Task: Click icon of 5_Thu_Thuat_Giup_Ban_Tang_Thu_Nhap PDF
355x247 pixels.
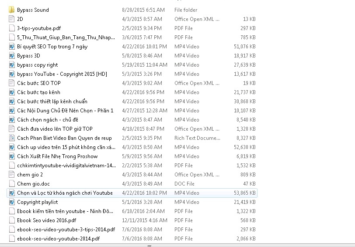Action: (11, 37)
